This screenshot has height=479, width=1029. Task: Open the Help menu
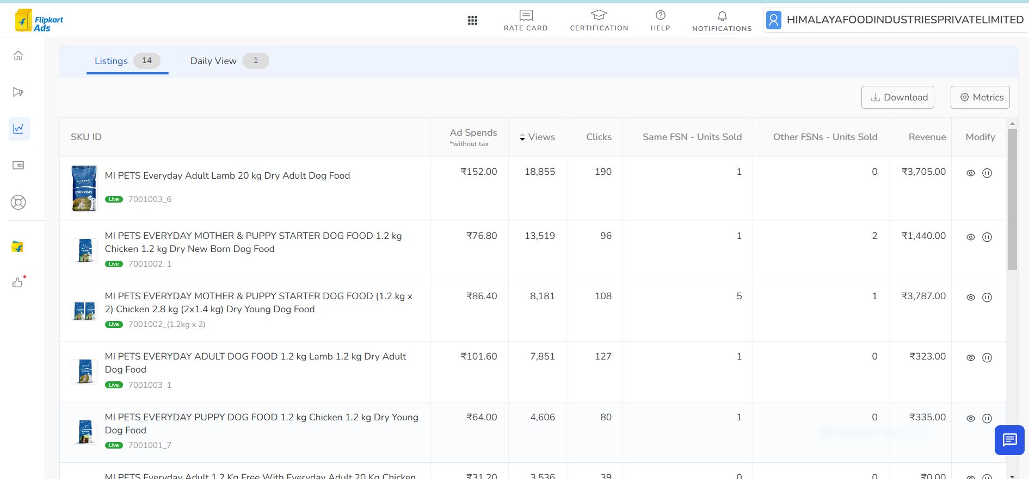point(660,21)
